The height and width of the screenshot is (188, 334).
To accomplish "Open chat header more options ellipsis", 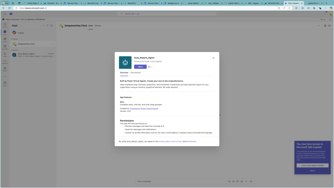I will point(319,26).
